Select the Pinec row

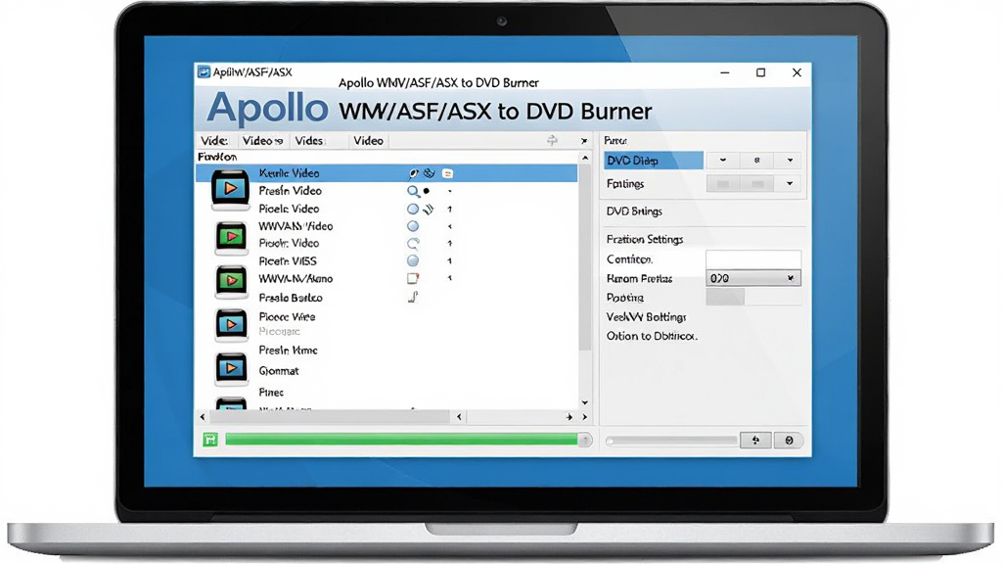coord(387,392)
